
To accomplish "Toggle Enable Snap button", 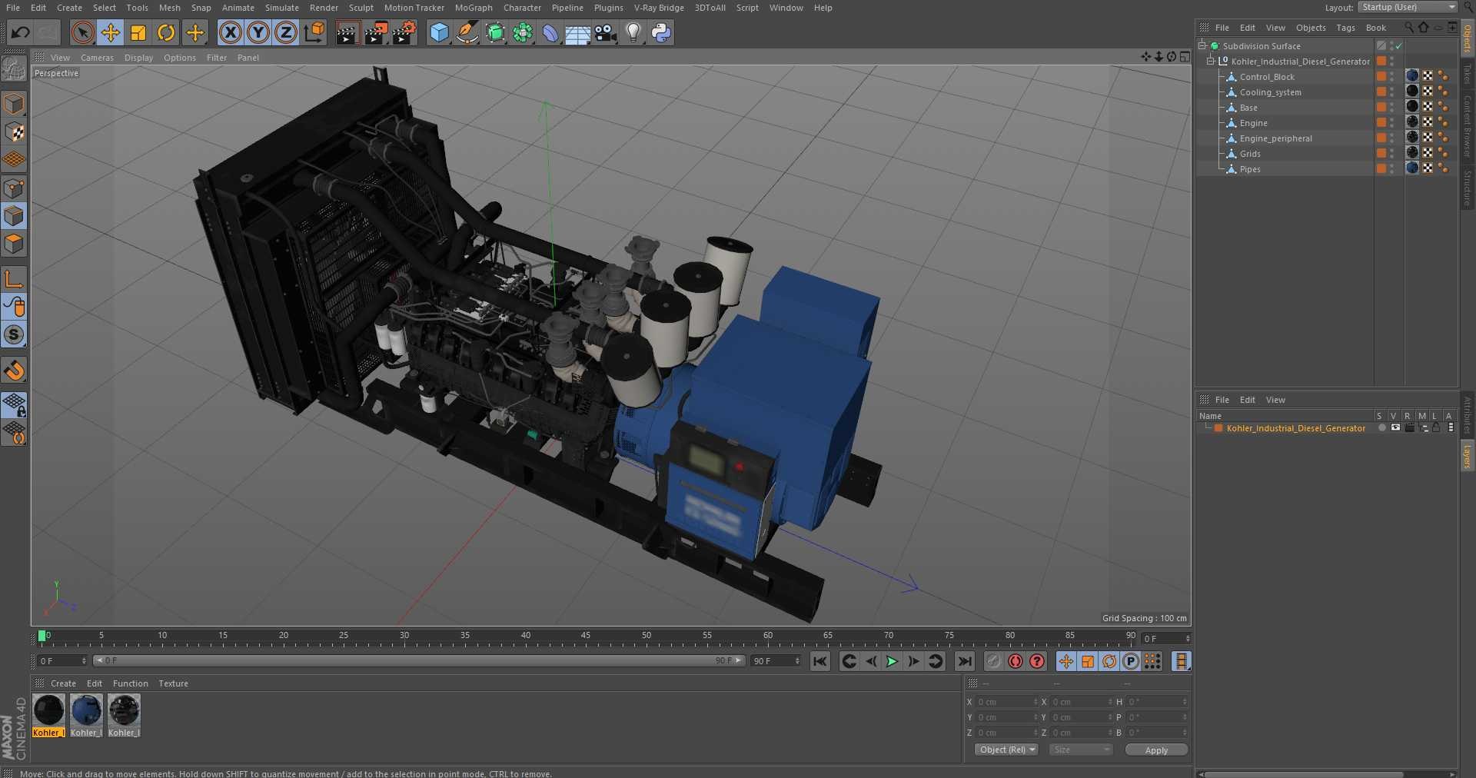I will (x=14, y=334).
